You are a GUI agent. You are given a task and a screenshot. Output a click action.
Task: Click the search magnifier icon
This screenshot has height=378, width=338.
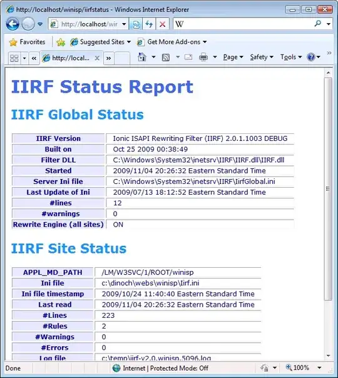pos(318,24)
